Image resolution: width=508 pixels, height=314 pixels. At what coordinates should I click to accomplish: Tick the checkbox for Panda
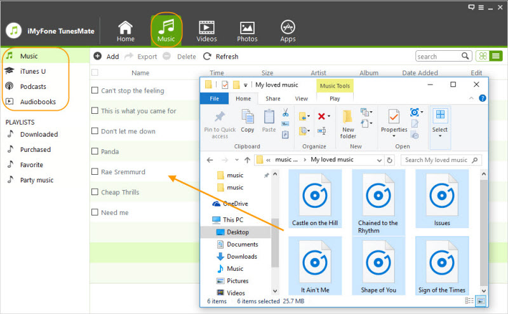(95, 151)
